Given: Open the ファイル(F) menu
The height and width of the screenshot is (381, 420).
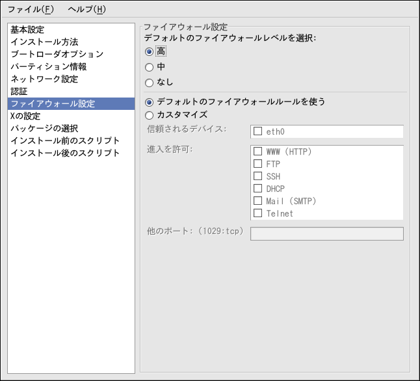Looking at the screenshot, I should point(31,9).
